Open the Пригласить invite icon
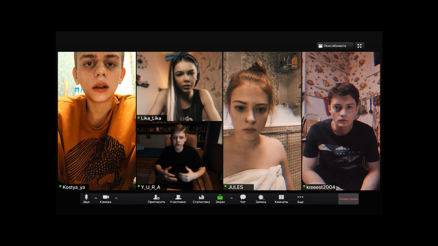The image size is (438, 246). pyautogui.click(x=156, y=197)
